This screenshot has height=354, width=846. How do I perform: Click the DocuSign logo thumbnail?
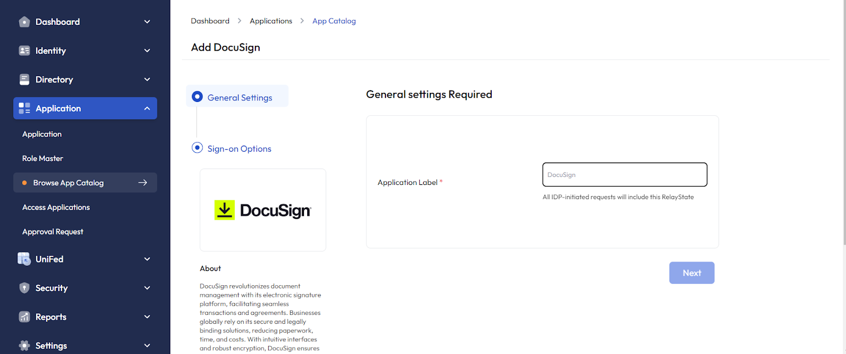click(x=263, y=210)
